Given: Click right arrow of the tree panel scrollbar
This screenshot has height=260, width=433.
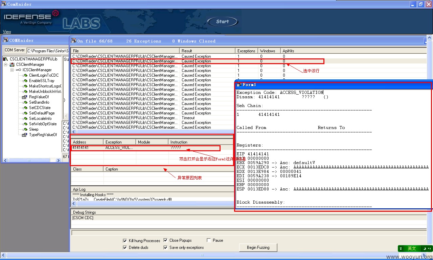Looking at the screenshot, I should [59, 160].
